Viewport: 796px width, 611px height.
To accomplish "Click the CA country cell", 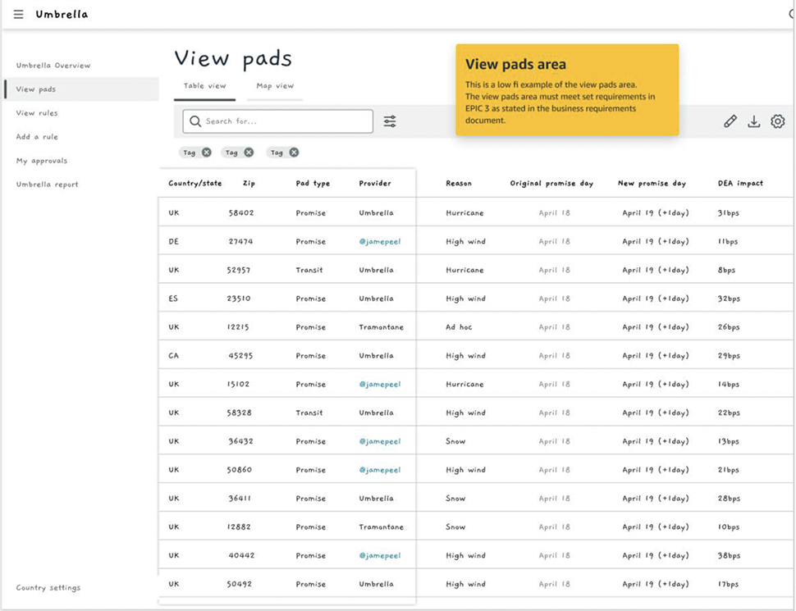I will 174,356.
